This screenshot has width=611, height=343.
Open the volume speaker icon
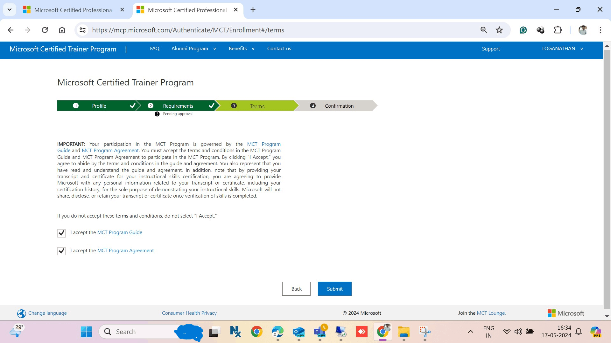[x=518, y=332]
